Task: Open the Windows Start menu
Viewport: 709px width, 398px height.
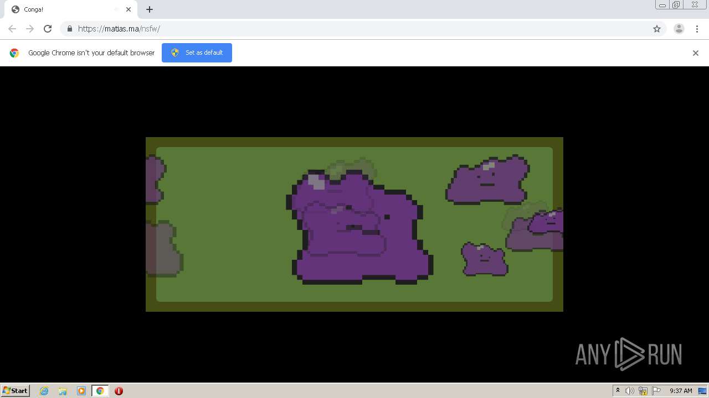Action: click(16, 391)
